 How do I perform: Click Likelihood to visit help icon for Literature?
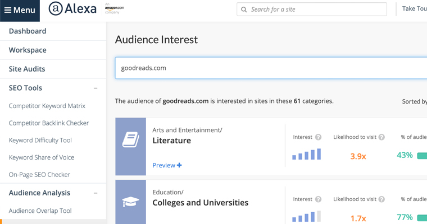click(x=381, y=137)
